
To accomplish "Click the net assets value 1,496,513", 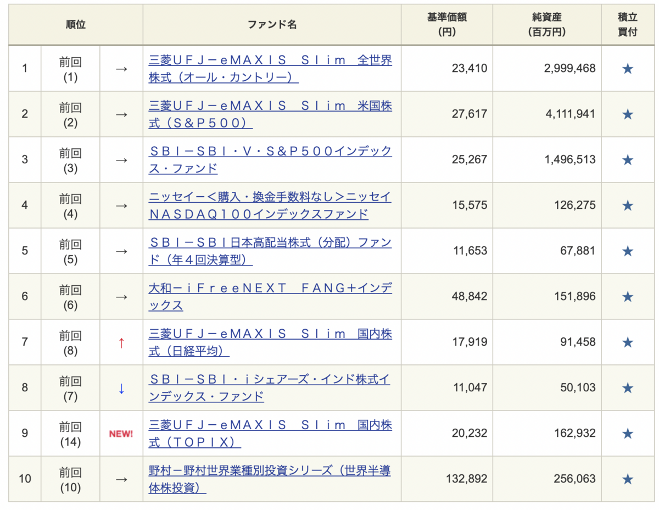I will (x=570, y=160).
